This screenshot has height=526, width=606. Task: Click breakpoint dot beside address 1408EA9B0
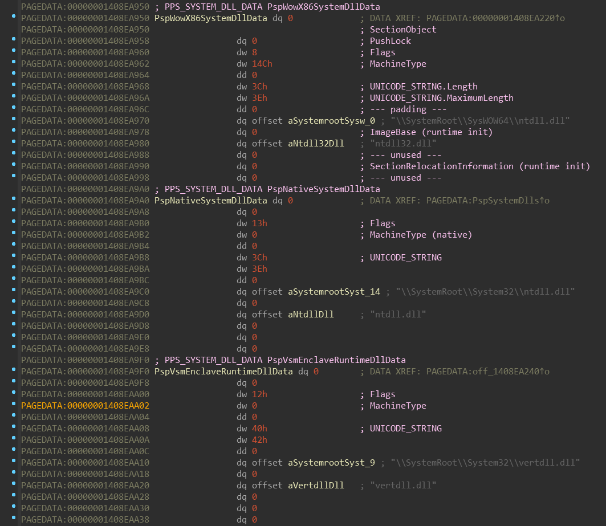[14, 222]
